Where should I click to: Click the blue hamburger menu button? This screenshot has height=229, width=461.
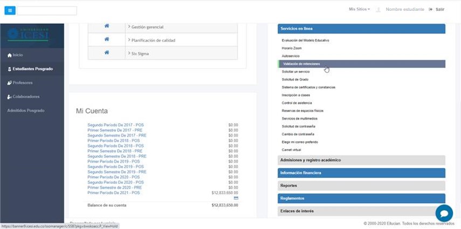pyautogui.click(x=10, y=10)
